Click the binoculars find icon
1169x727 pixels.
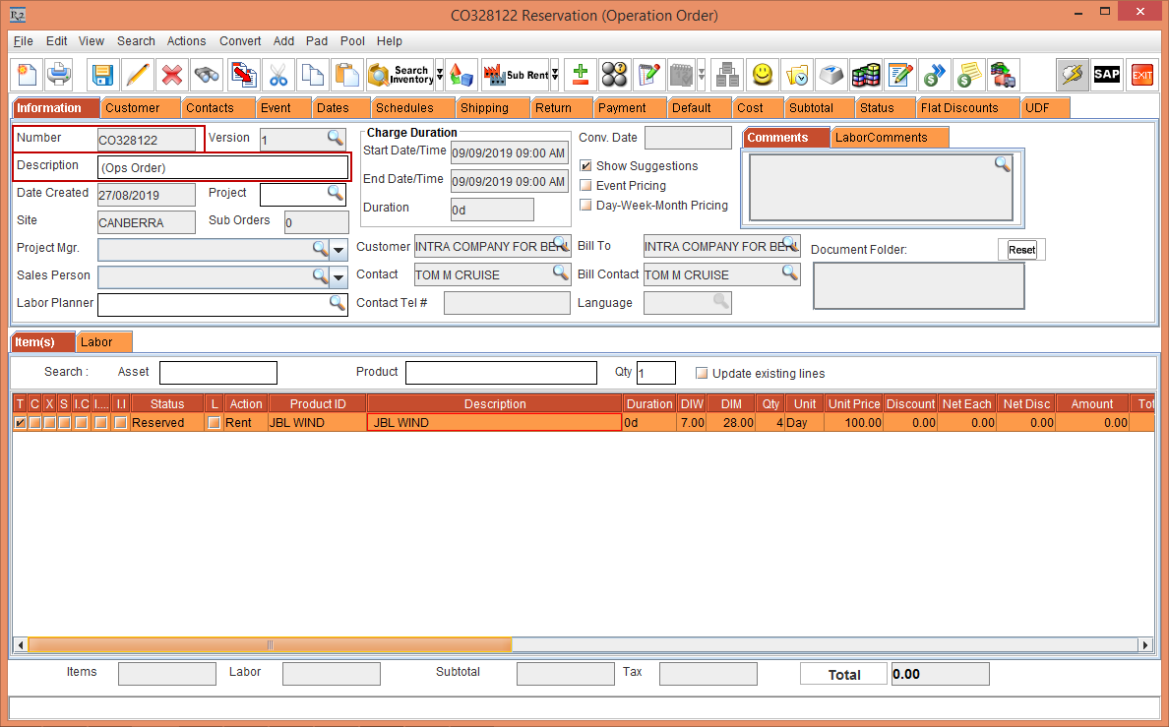206,75
